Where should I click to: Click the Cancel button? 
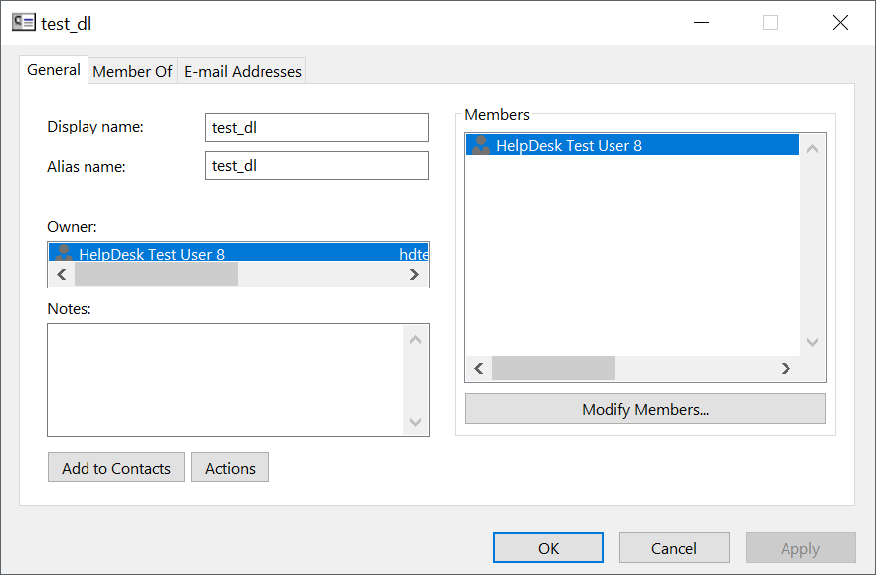[674, 548]
